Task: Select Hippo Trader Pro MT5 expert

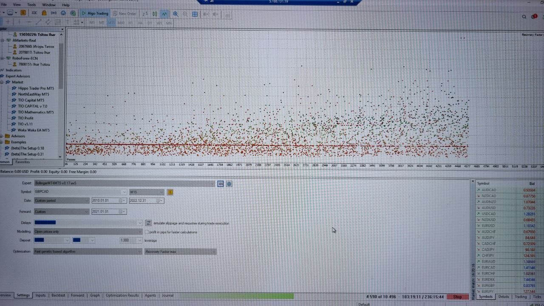Action: click(x=36, y=88)
